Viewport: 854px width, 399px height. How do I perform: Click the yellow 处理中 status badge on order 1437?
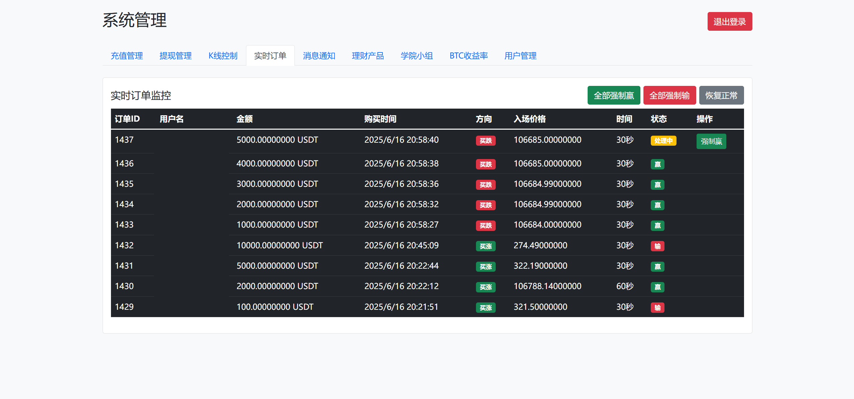point(663,141)
